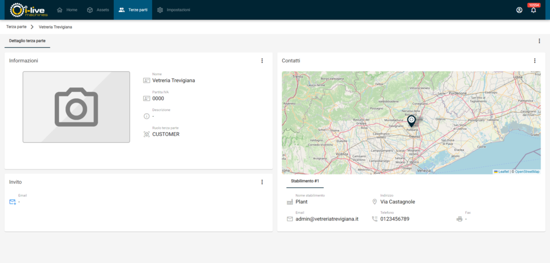Open Impostazioni in the top navigation
The width and height of the screenshot is (550, 263).
(x=173, y=10)
